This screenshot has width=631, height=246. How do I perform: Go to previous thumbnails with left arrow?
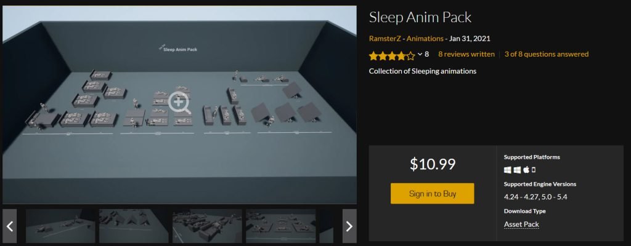coord(10,226)
